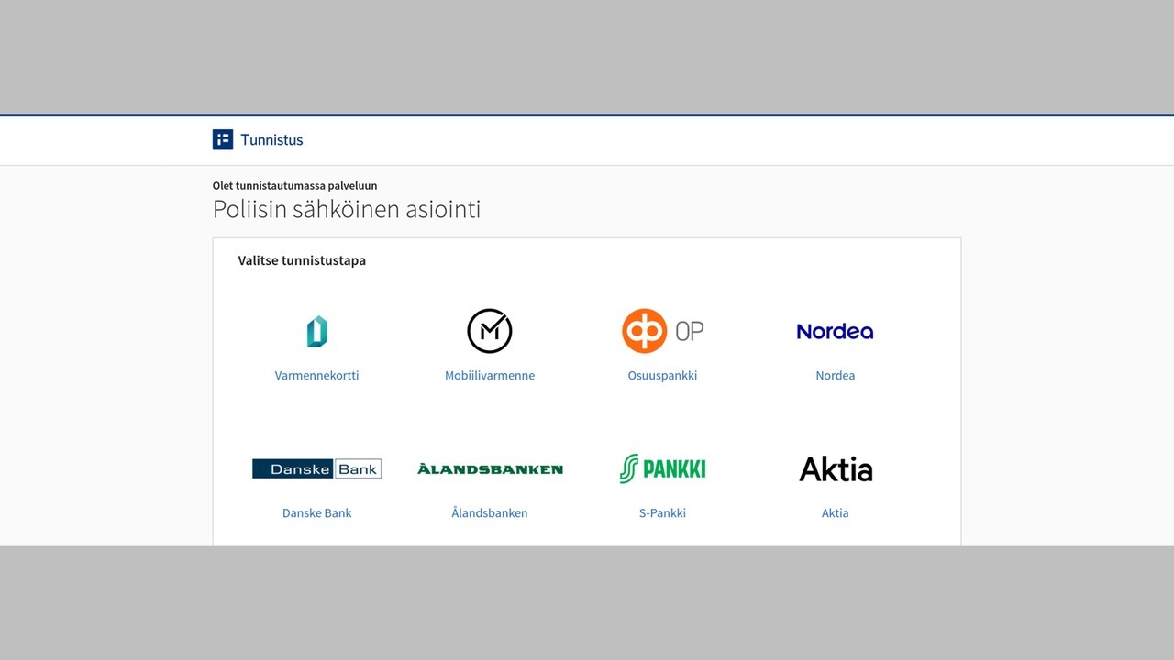
Task: Choose the green S-Pankki logo
Action: [x=662, y=468]
